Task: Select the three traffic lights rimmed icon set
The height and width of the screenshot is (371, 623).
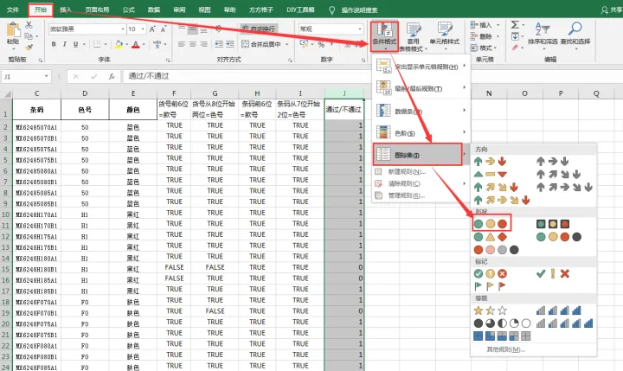Action: (553, 224)
